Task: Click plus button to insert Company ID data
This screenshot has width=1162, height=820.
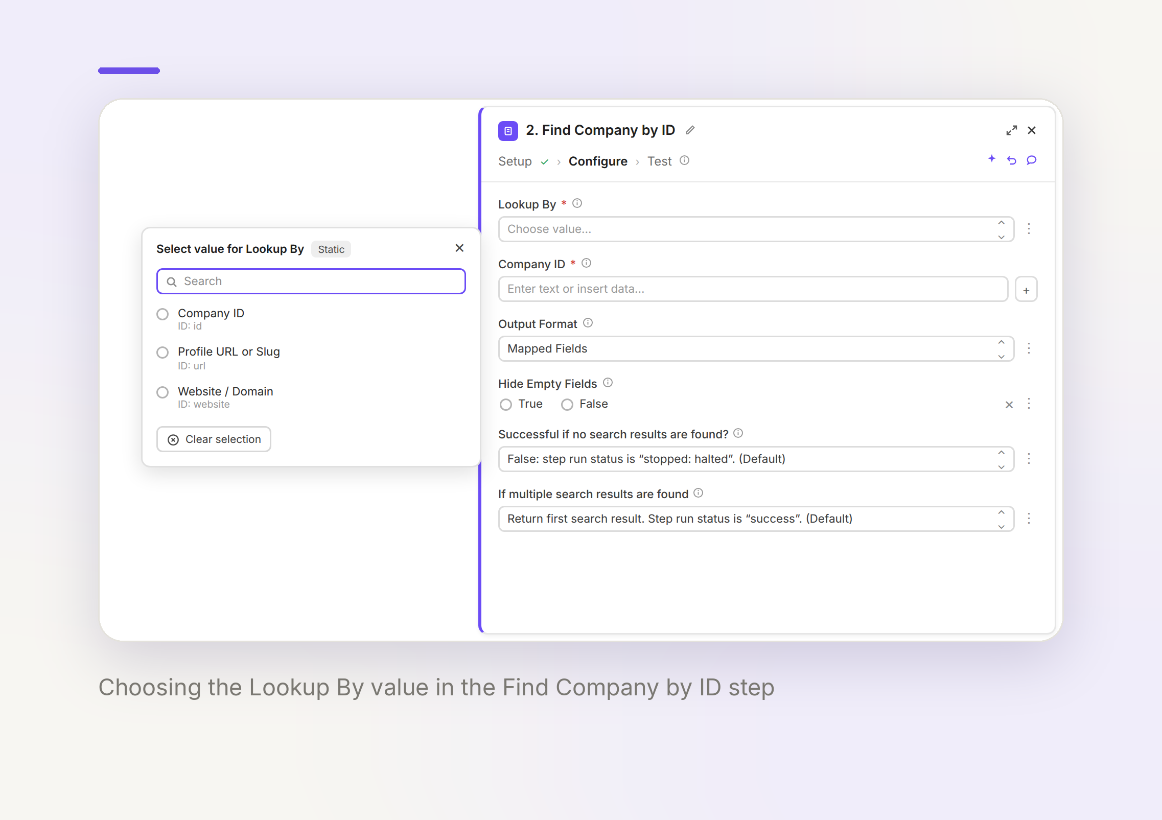Action: (1026, 290)
